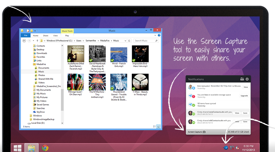View newContacts.xls shared by Cindy
275x152 pixels.
[237, 113]
